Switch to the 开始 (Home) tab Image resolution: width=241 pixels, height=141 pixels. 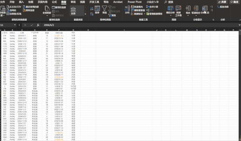[12, 2]
